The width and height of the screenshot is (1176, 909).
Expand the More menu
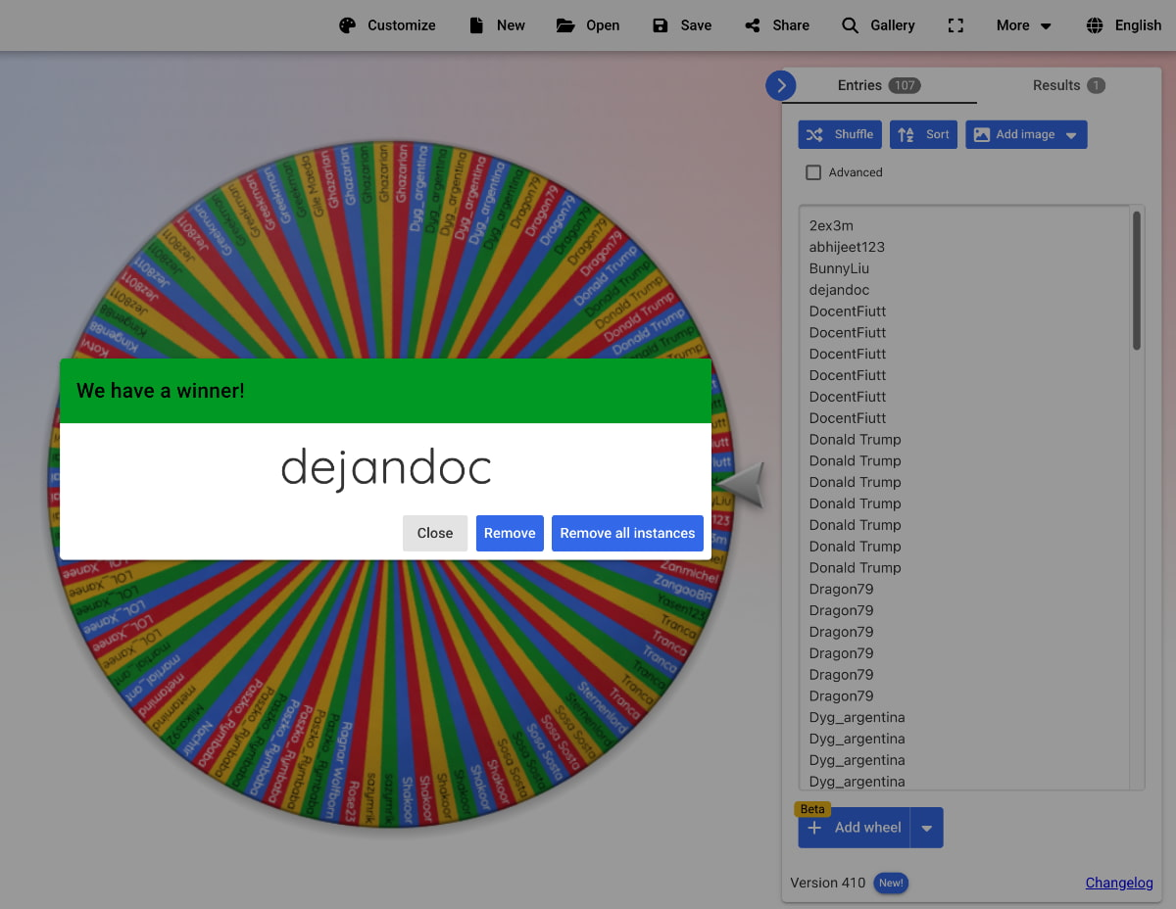[x=1024, y=25]
